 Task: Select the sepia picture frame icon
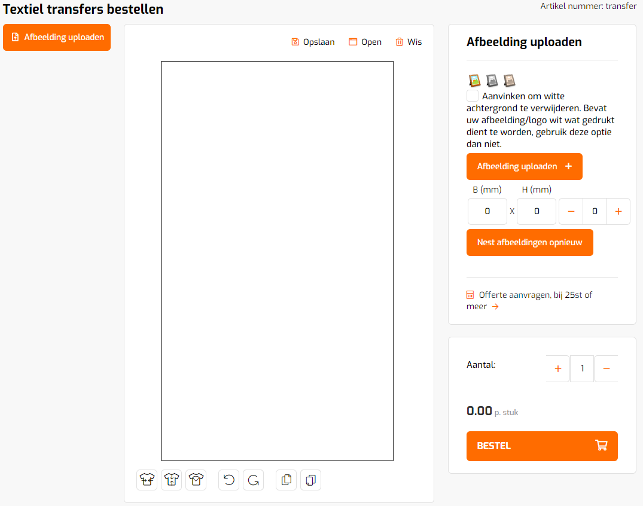pyautogui.click(x=509, y=80)
